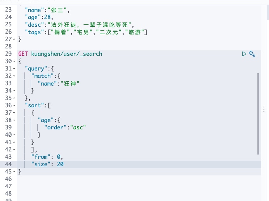The width and height of the screenshot is (269, 201).
Task: Click fold arrow at closing line 27
Action: click(14, 39)
